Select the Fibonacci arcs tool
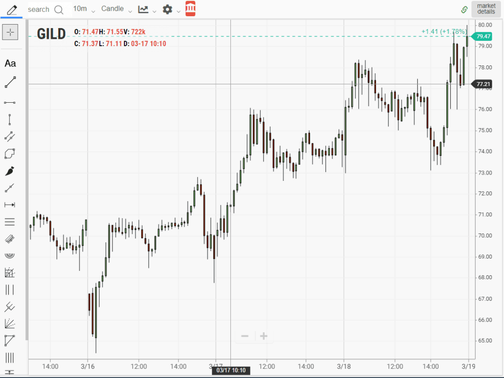504x378 pixels. pyautogui.click(x=10, y=255)
